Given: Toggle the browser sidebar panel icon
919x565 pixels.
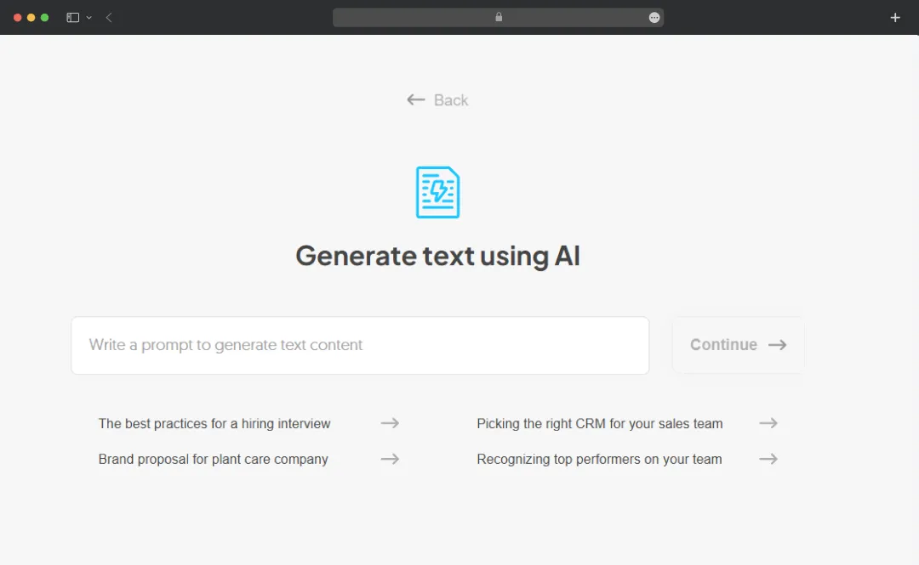Looking at the screenshot, I should click(71, 17).
